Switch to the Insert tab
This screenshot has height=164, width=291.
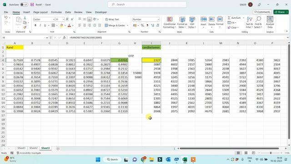[26, 12]
